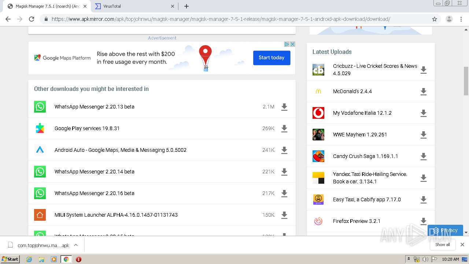469x264 pixels.
Task: Open MIUI System Launcher ALPHA link
Action: (x=116, y=215)
